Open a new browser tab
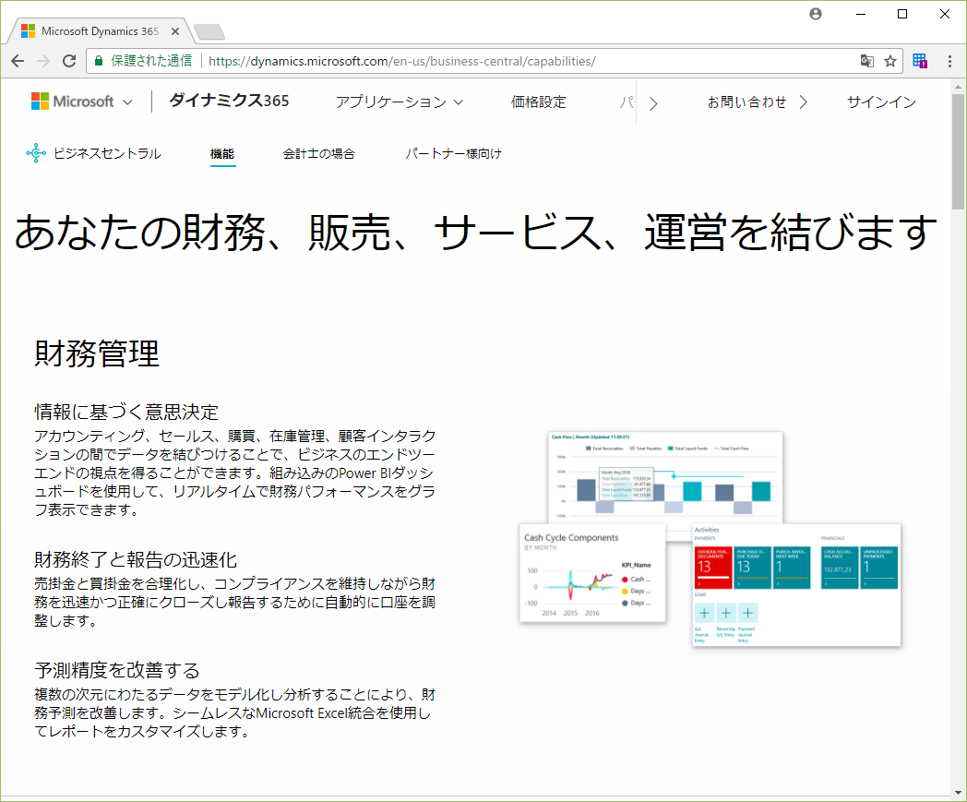The height and width of the screenshot is (802, 967). pyautogui.click(x=209, y=31)
